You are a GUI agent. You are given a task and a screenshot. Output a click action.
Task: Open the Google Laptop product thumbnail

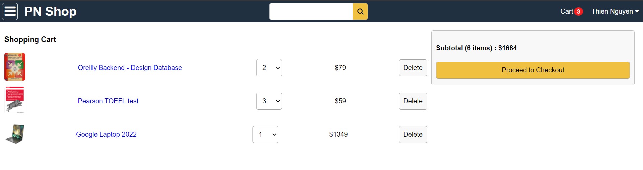(x=15, y=134)
